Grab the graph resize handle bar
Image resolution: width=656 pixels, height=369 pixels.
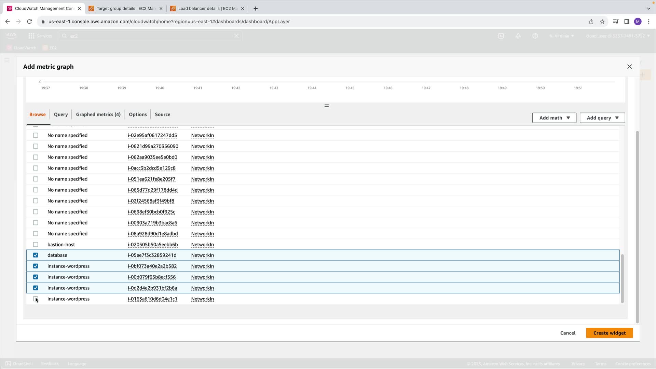pyautogui.click(x=326, y=106)
